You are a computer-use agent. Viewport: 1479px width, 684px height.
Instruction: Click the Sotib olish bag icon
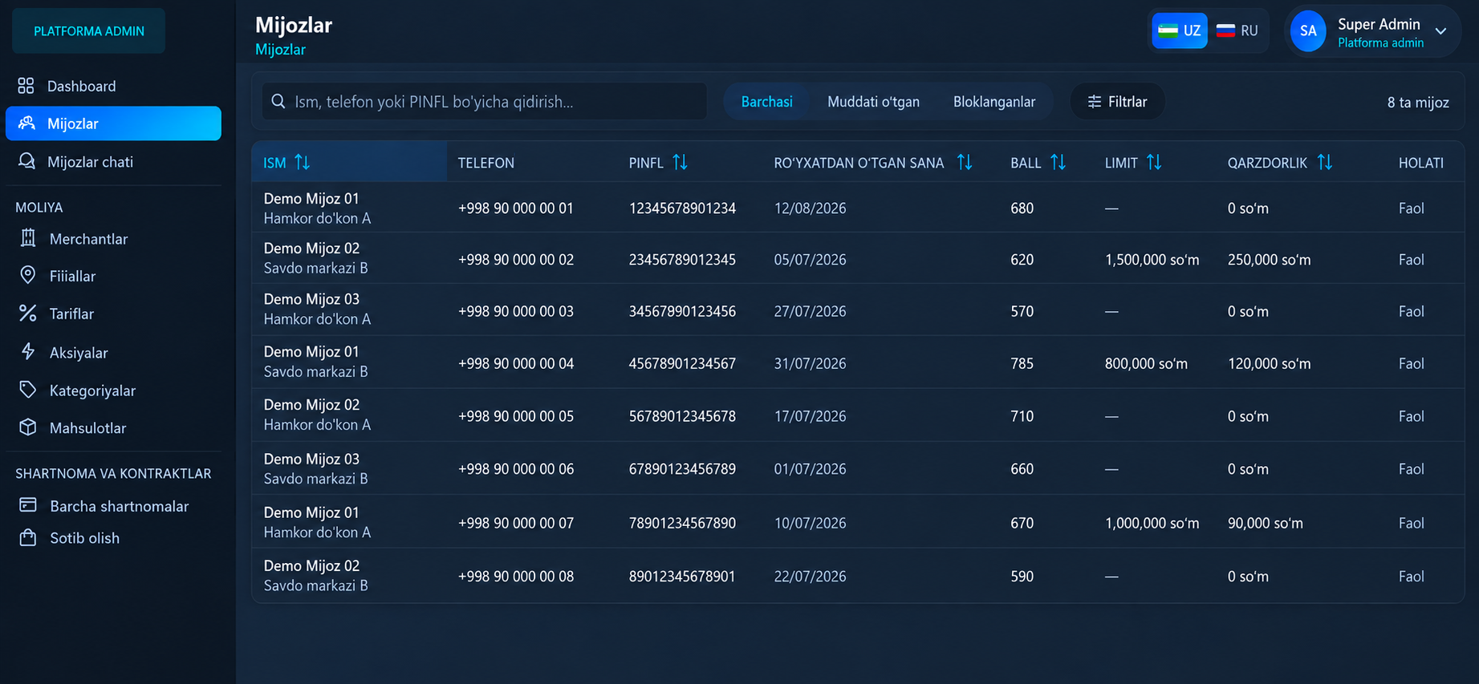point(28,537)
